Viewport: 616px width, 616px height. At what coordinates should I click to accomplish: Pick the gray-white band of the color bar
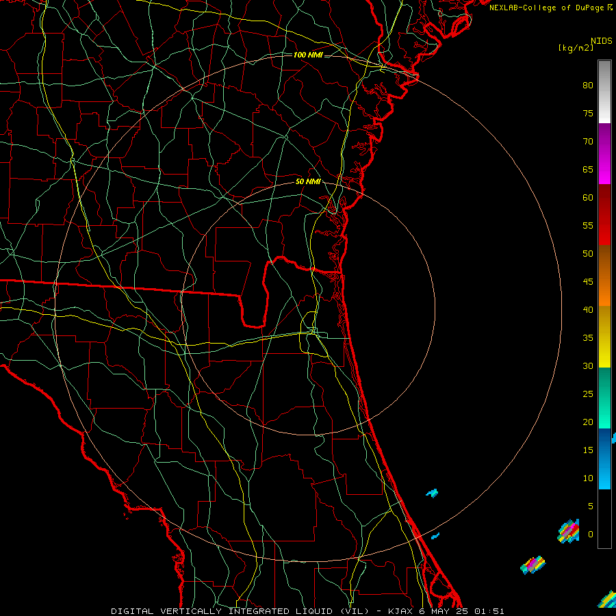pos(604,92)
